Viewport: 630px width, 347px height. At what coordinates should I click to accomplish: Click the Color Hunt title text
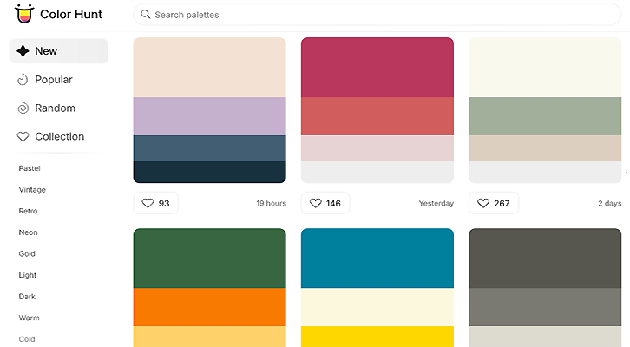click(x=71, y=14)
